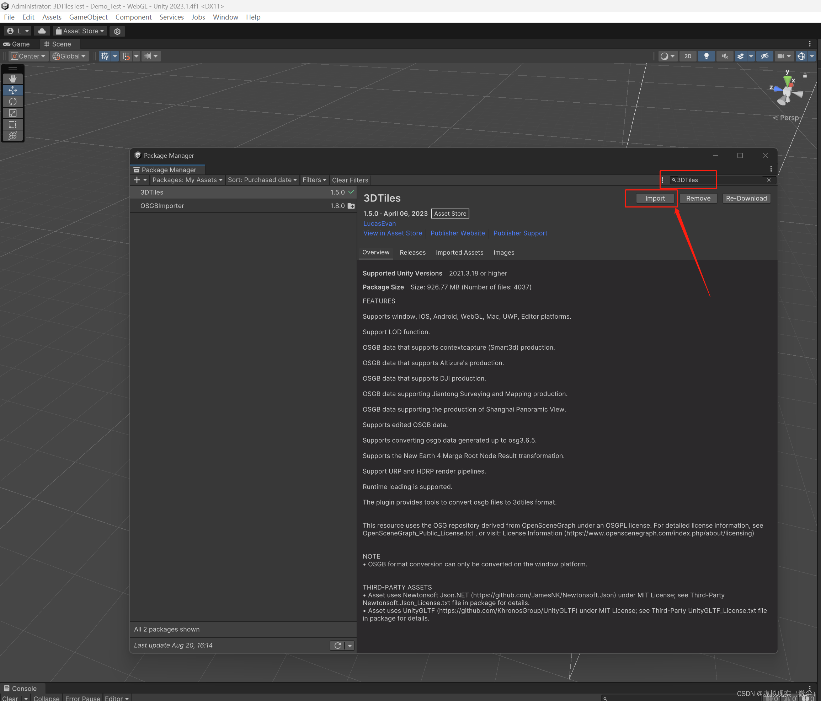Switch to the Releases tab

coord(412,252)
